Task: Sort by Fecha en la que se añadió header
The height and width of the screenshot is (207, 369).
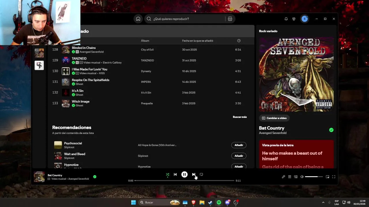Action: 197,41
